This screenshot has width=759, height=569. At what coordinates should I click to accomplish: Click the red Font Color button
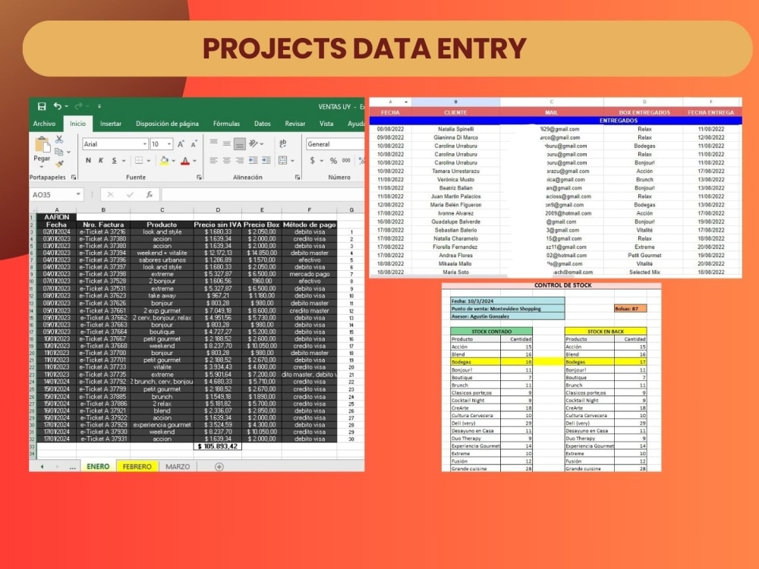coord(185,160)
